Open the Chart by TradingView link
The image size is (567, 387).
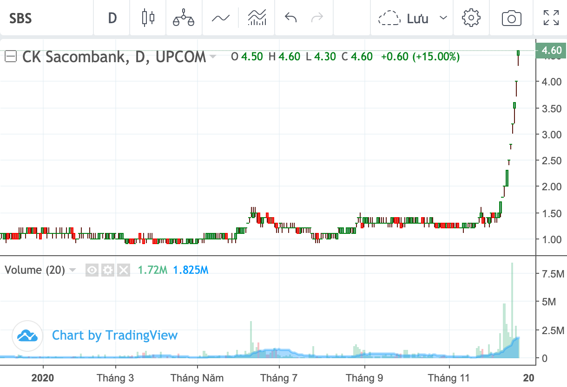(x=95, y=335)
